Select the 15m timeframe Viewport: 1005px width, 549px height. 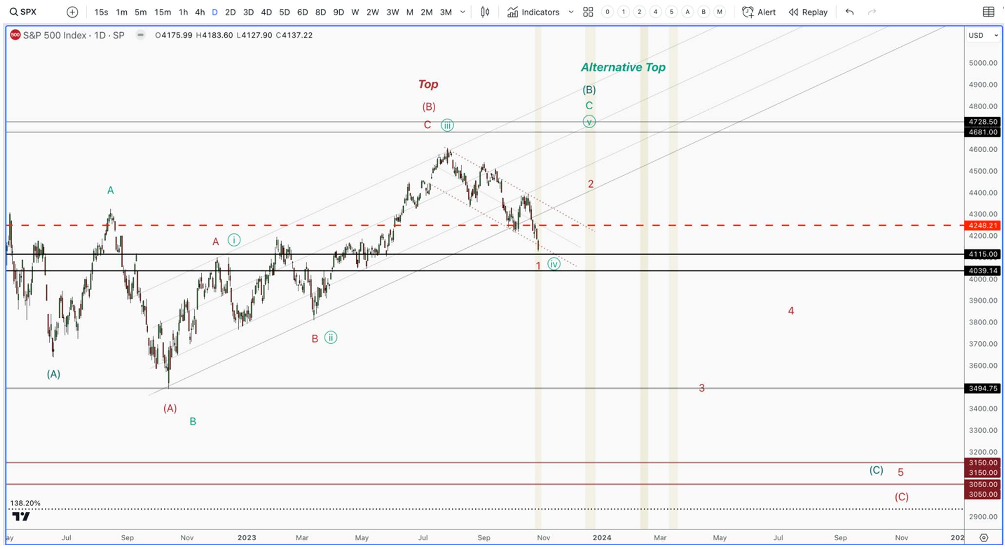pyautogui.click(x=162, y=12)
